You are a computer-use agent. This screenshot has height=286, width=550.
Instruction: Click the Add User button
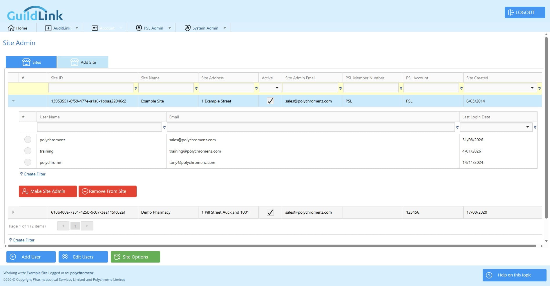(31, 257)
